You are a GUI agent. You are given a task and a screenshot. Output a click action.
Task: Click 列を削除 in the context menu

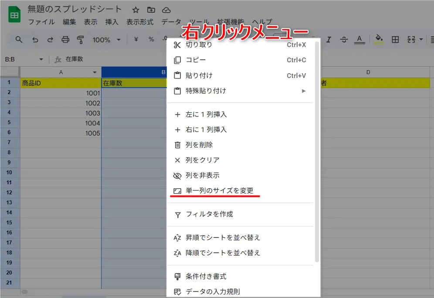point(199,145)
